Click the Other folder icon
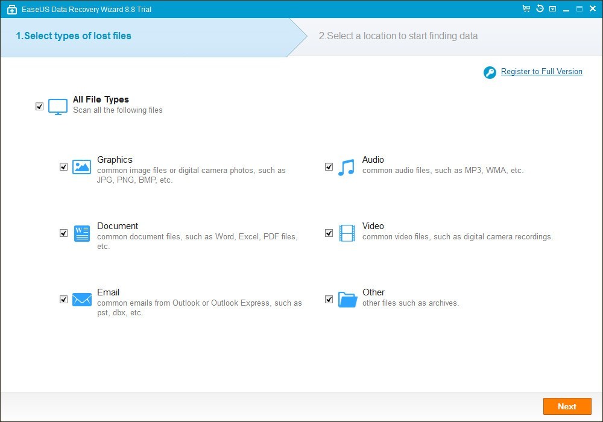The height and width of the screenshot is (422, 603). click(347, 299)
